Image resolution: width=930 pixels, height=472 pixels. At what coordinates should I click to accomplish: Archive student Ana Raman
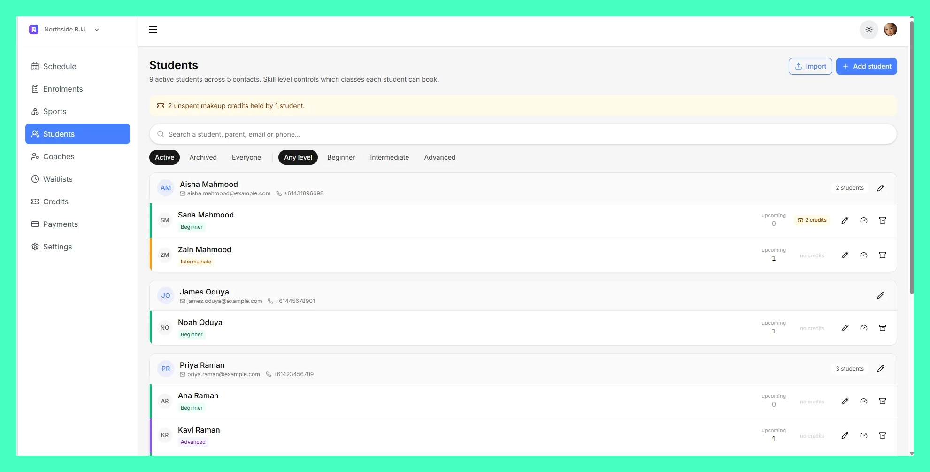[883, 401]
